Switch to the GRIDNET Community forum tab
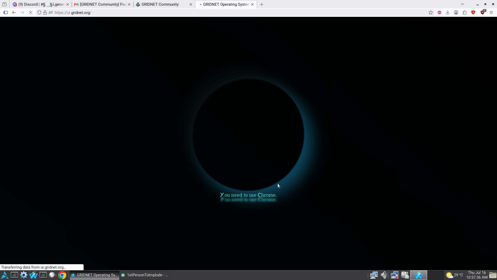 pyautogui.click(x=164, y=4)
